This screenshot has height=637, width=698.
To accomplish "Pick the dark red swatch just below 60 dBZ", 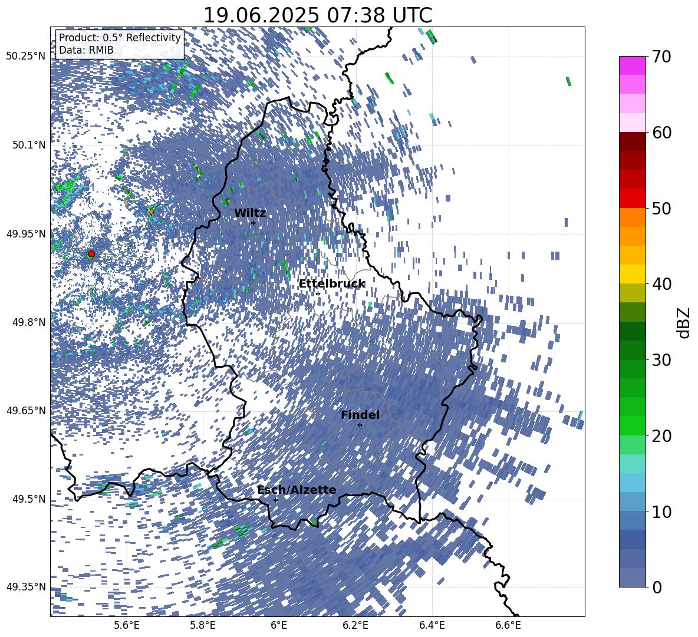I will (632, 141).
